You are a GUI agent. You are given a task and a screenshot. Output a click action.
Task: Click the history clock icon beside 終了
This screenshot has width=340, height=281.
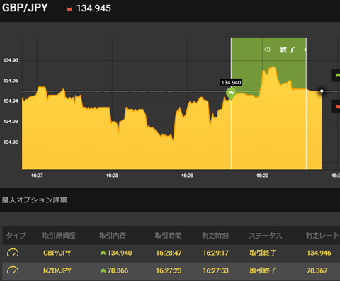tap(267, 50)
